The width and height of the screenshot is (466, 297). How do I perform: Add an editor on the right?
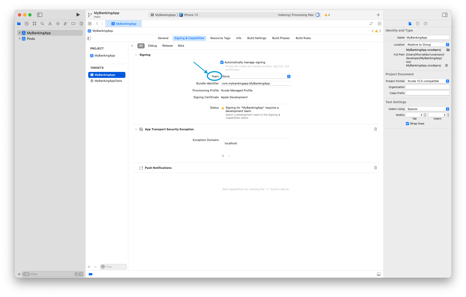click(x=379, y=24)
